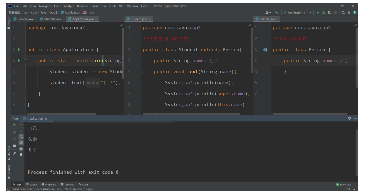This screenshot has width=365, height=194.
Task: Click the main method breadcrumb
Action: (89, 13)
